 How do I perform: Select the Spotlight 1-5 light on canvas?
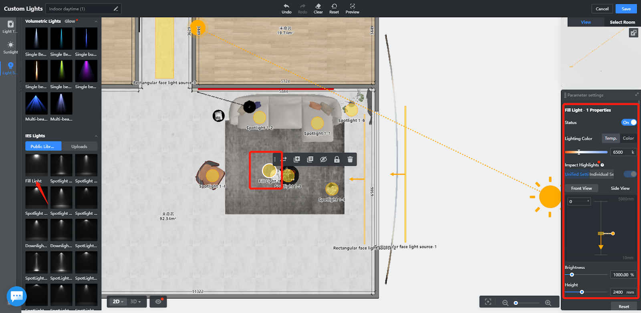pyautogui.click(x=332, y=189)
